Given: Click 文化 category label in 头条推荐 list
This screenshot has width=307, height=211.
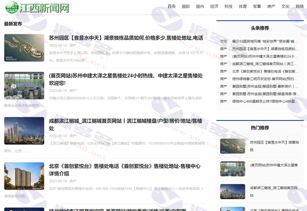Looking at the screenshot, I should [x=223, y=41].
